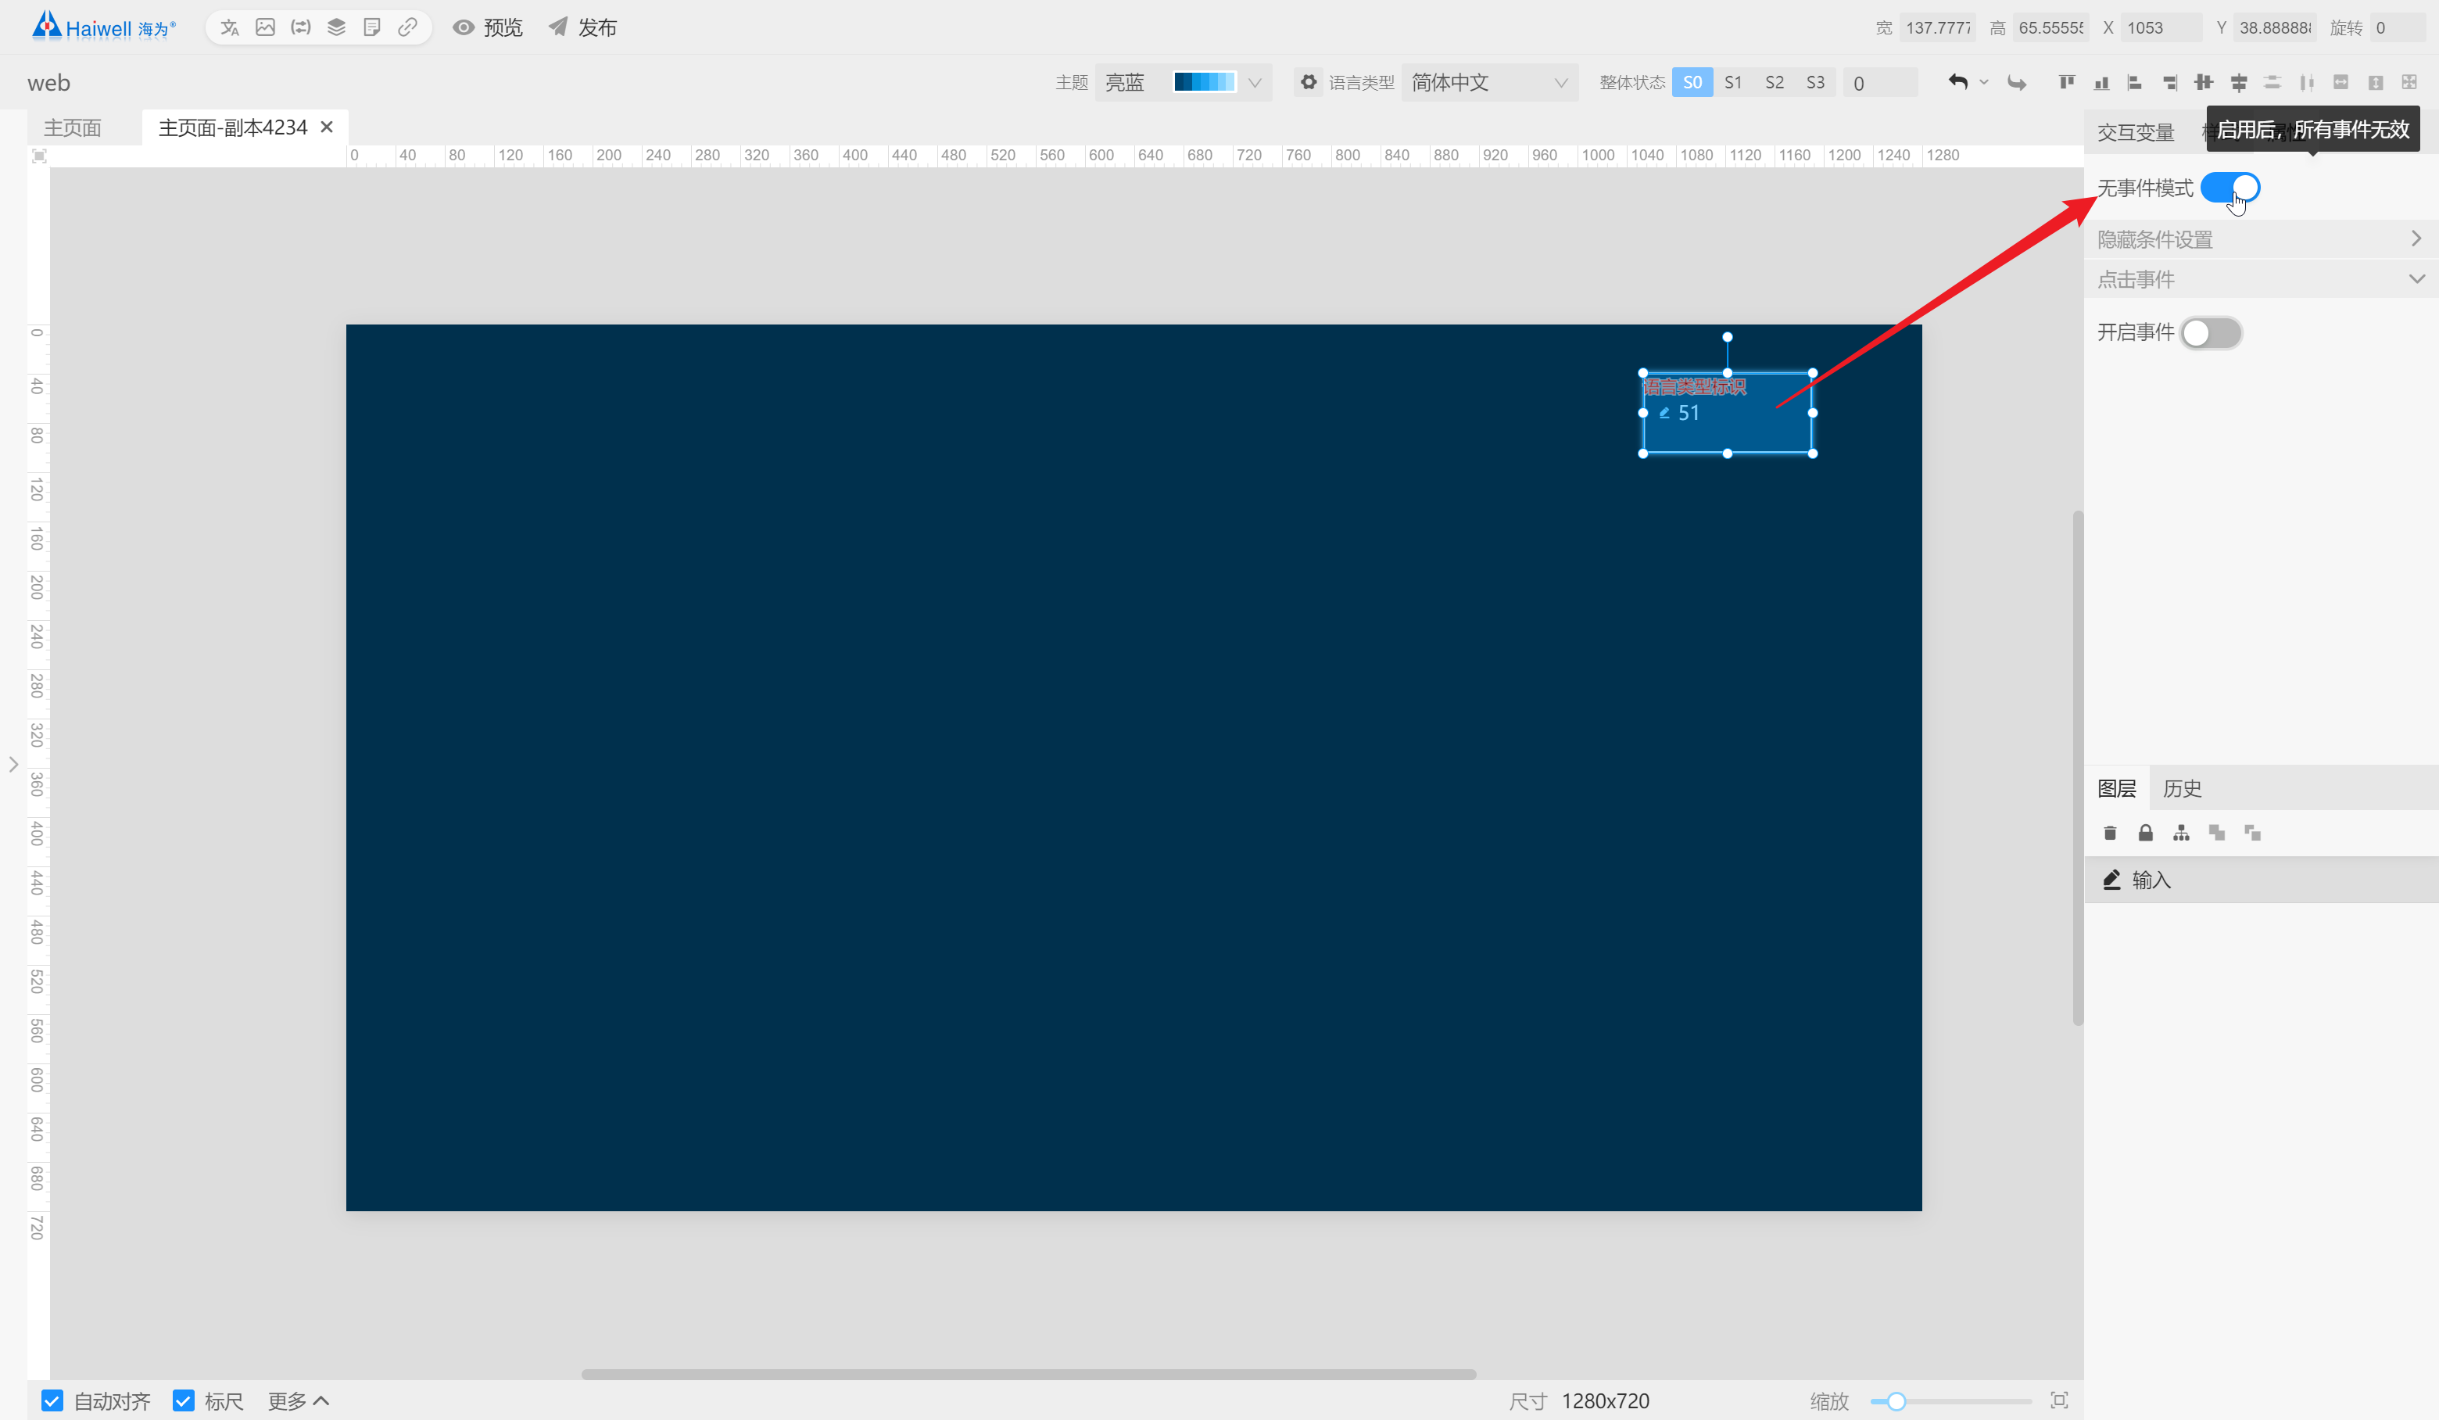This screenshot has height=1420, width=2439.
Task: Click the 宽 width input field
Action: pos(1939,27)
